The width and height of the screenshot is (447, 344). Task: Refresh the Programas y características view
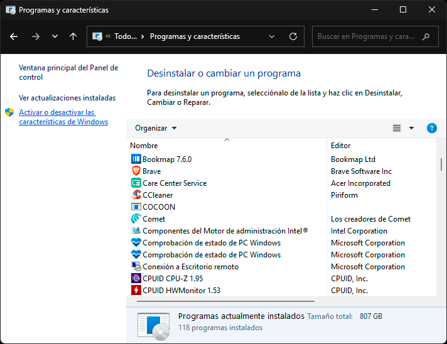[293, 36]
